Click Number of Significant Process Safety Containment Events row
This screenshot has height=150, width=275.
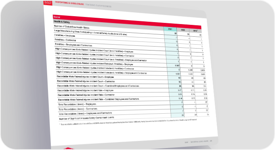coord(87,118)
